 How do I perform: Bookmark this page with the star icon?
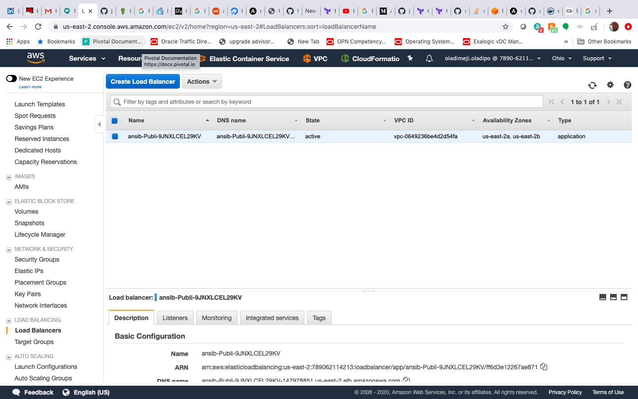tap(506, 27)
